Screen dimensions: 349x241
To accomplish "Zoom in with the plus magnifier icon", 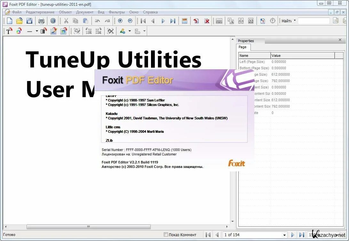I will point(120,21).
